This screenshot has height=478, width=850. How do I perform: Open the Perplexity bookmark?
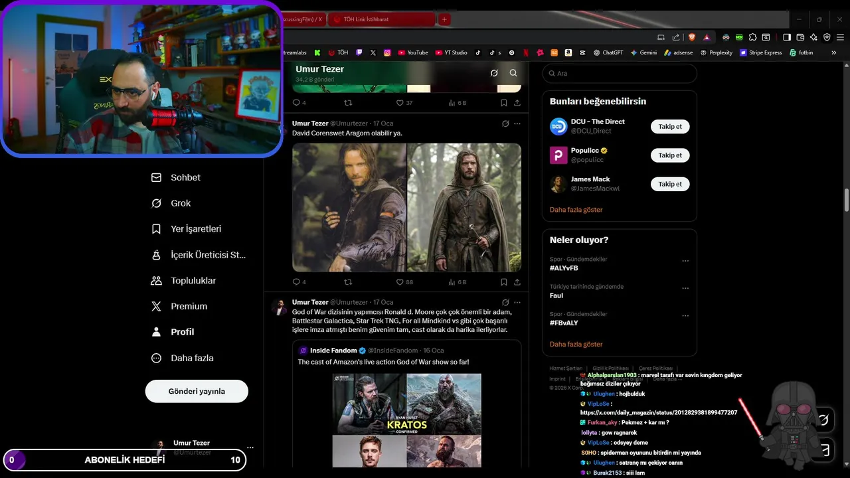[x=716, y=52]
